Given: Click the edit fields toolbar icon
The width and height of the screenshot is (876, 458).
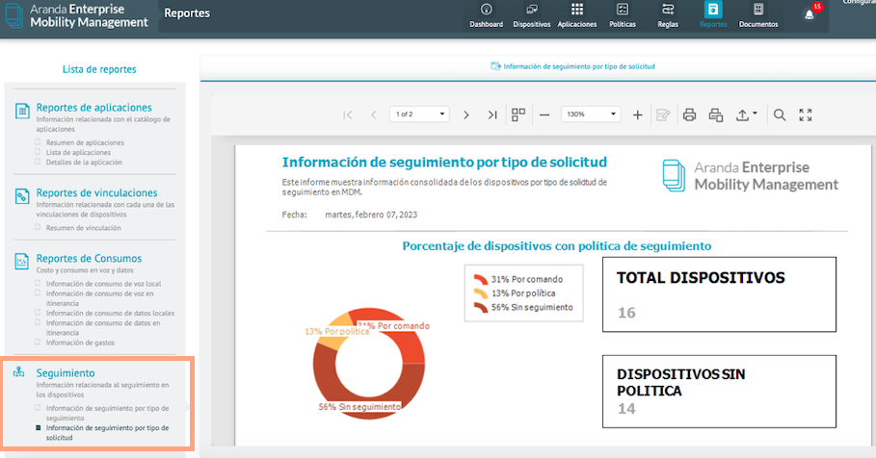Looking at the screenshot, I should (663, 114).
